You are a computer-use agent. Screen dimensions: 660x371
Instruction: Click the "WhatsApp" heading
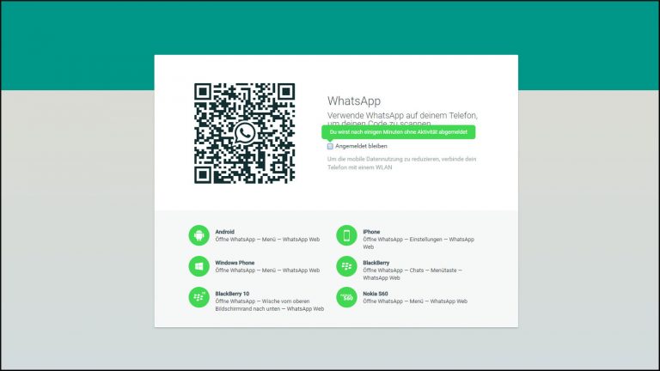point(354,100)
